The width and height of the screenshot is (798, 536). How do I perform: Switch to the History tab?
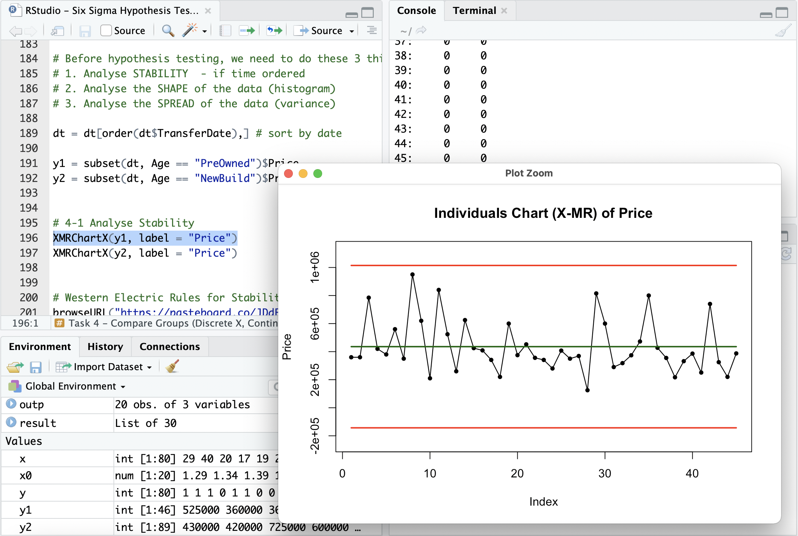105,346
